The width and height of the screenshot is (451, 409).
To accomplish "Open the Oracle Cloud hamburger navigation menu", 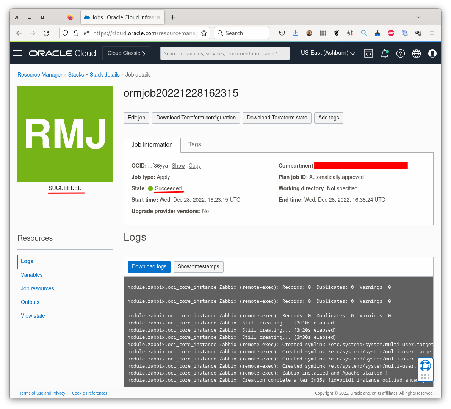I will click(18, 53).
